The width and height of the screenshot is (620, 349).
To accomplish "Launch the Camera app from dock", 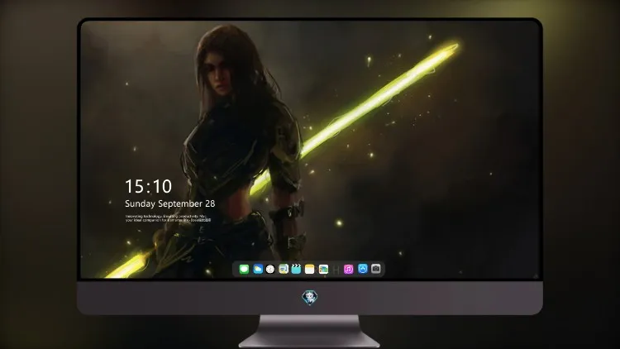I will [376, 269].
